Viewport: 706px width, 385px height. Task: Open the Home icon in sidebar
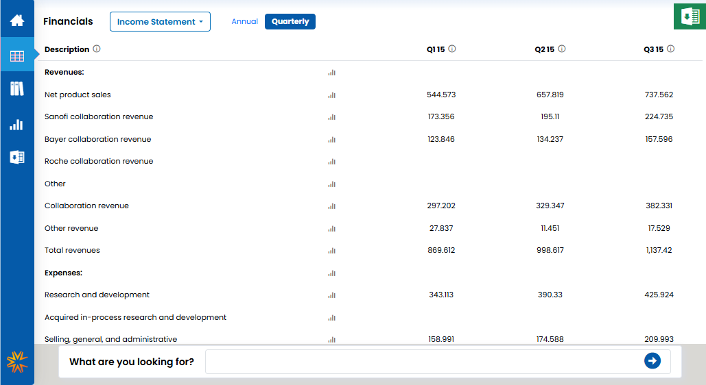click(17, 21)
